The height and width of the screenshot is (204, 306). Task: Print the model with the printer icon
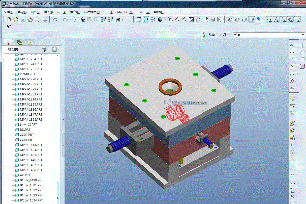pos(30,19)
